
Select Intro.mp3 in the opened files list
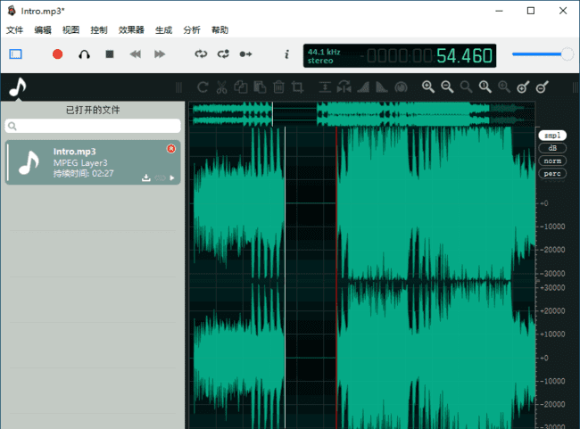[93, 162]
